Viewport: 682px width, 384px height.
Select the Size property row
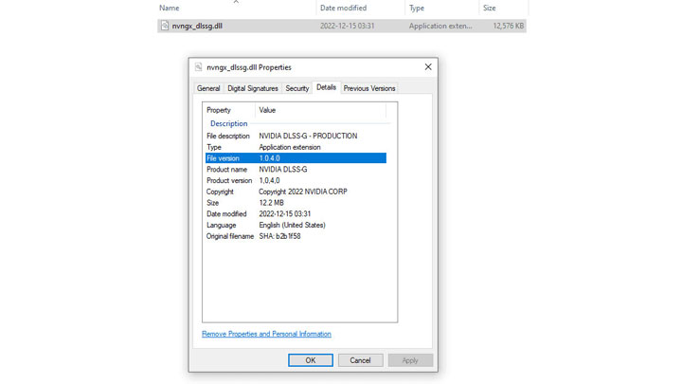click(x=296, y=203)
